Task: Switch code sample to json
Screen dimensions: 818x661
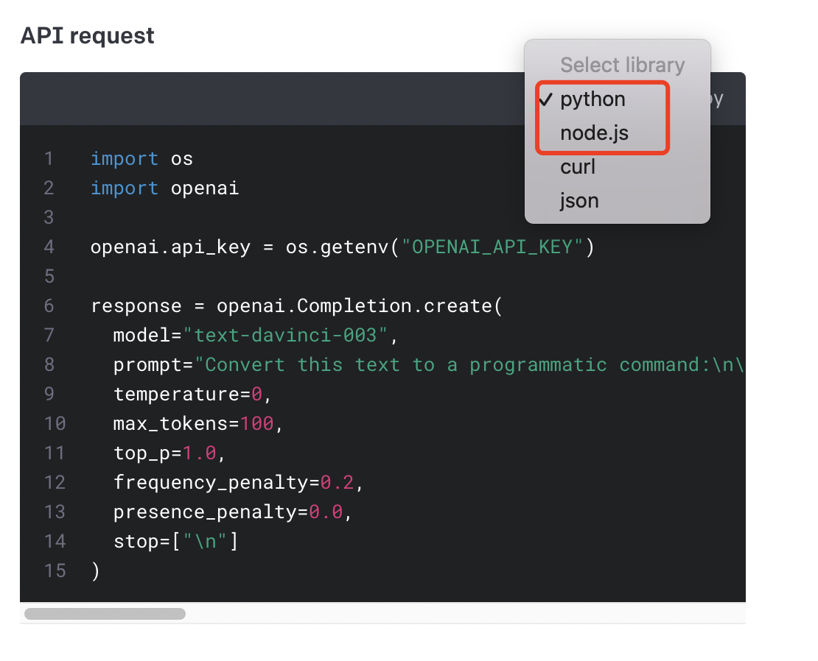Action: (579, 200)
